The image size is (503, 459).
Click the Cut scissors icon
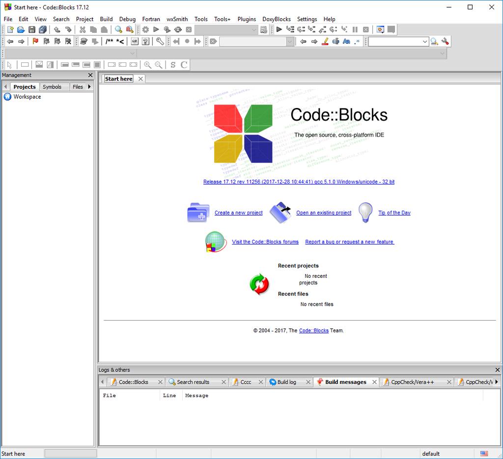click(83, 29)
